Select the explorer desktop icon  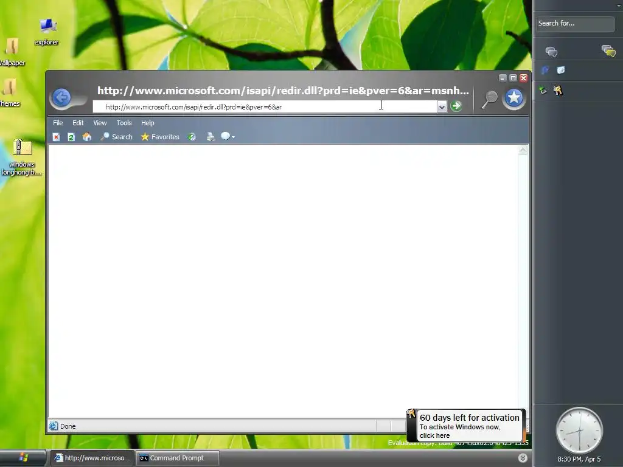(x=46, y=32)
